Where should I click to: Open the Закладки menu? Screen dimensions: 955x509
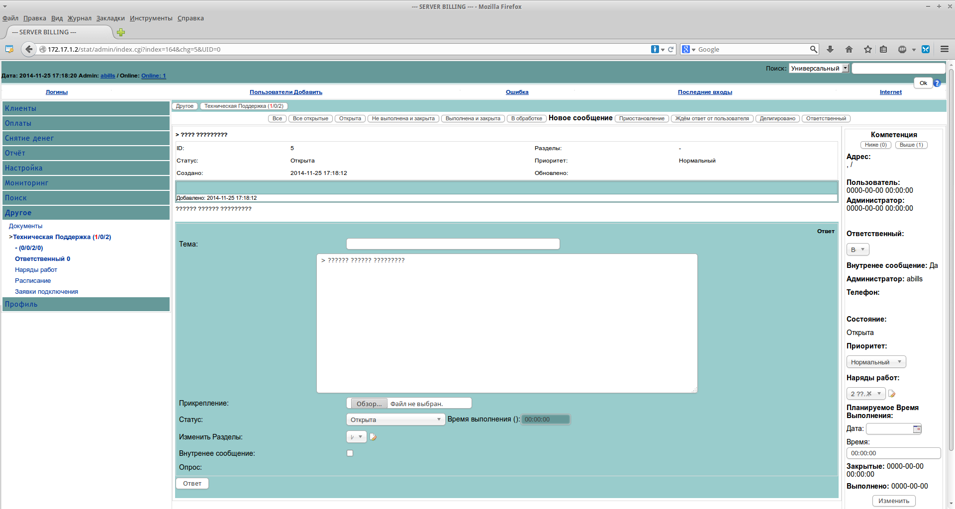(110, 18)
